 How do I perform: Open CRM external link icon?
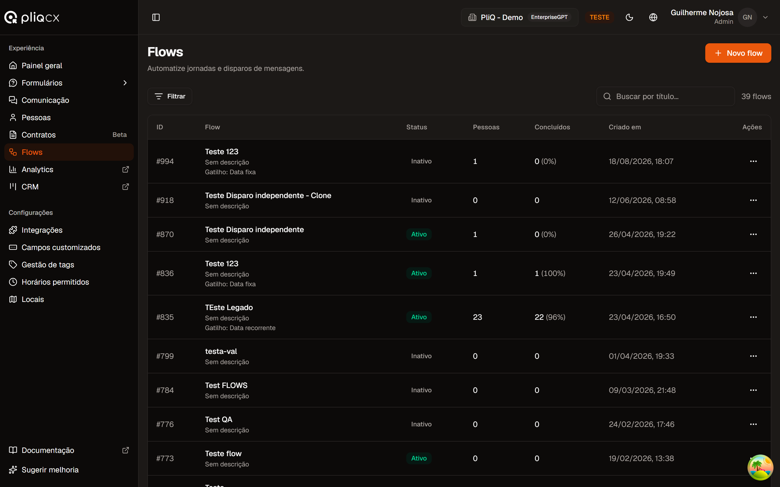click(x=126, y=187)
